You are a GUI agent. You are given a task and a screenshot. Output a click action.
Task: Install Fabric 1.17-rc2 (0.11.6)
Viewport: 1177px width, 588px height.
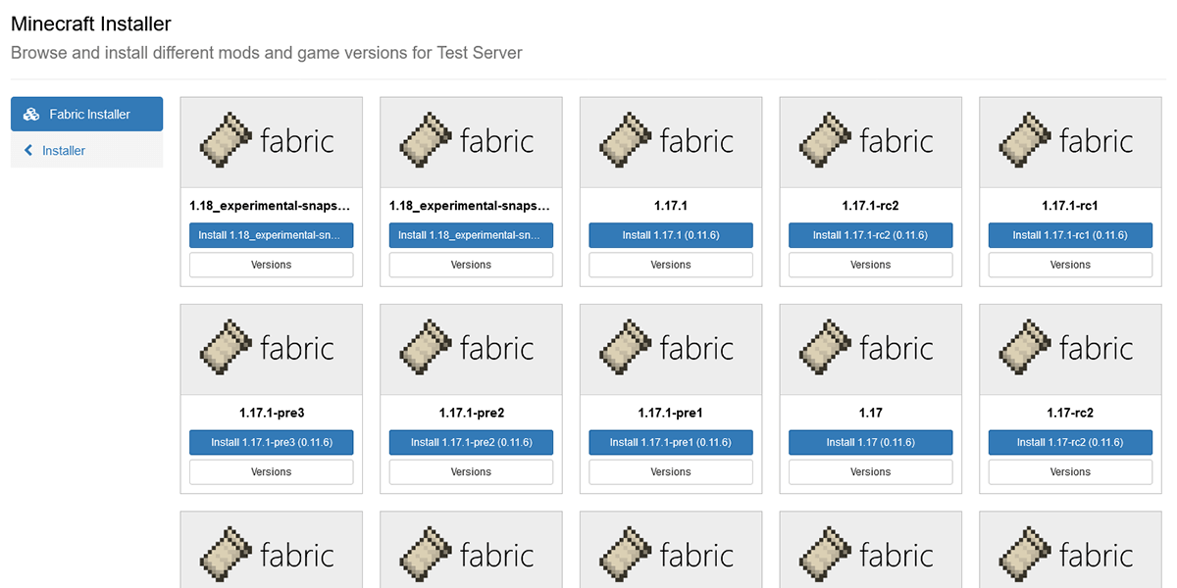(1070, 442)
